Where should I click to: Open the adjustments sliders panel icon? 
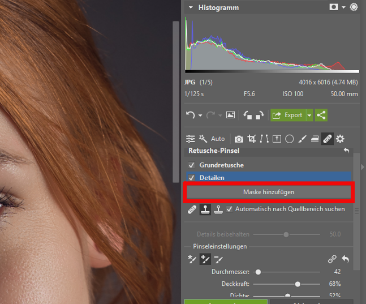point(191,139)
